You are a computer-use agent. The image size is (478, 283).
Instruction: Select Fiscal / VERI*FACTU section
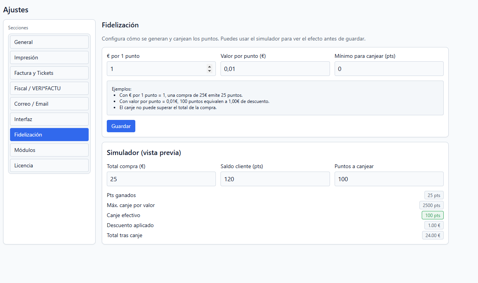[49, 88]
